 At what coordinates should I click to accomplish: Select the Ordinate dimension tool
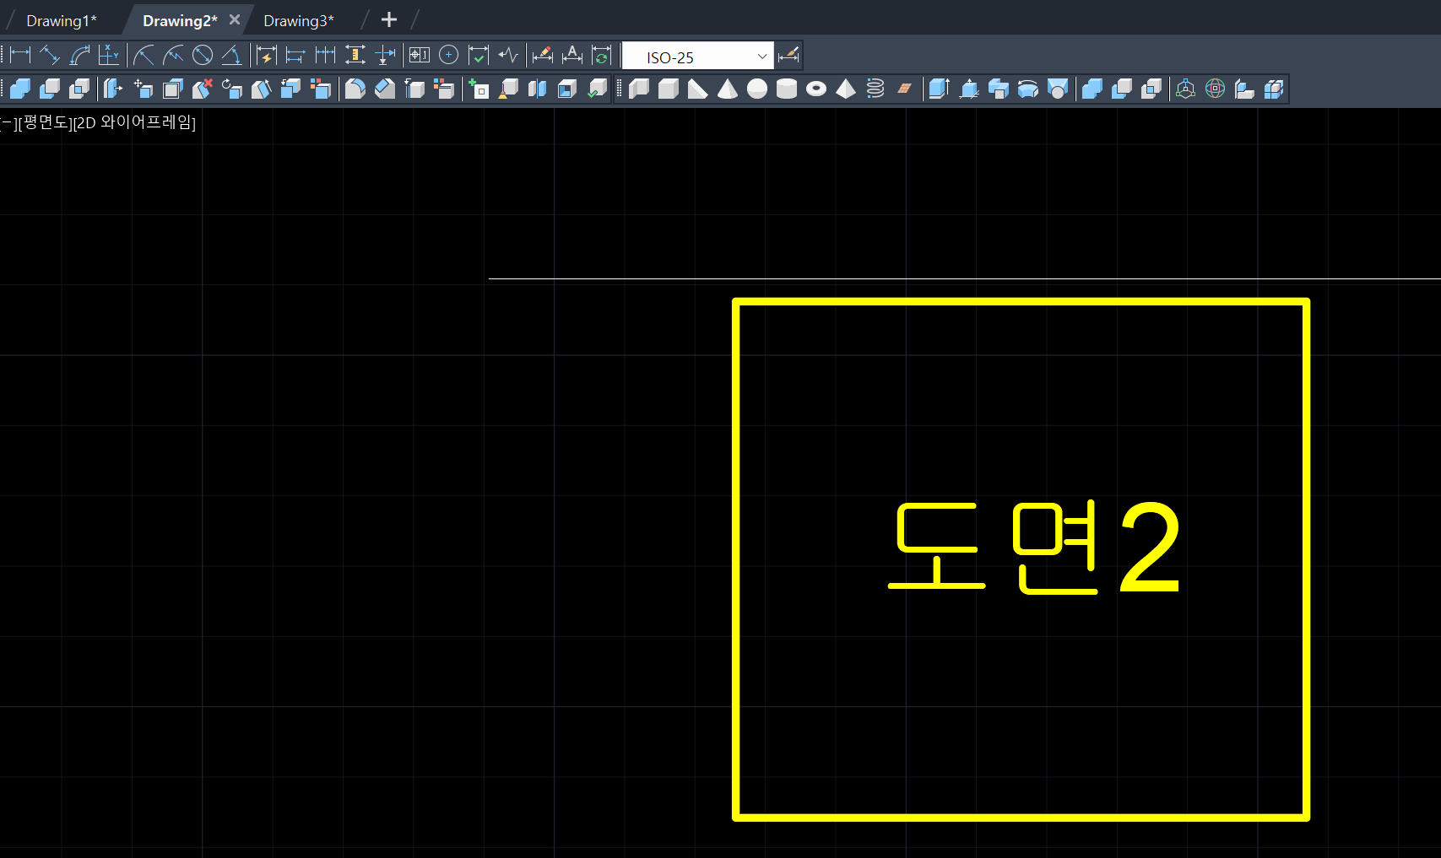[109, 56]
